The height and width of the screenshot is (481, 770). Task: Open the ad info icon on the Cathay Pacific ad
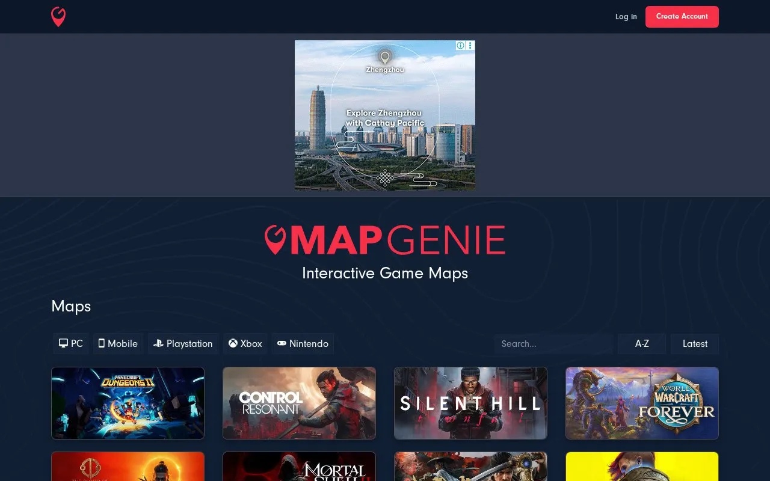(460, 45)
